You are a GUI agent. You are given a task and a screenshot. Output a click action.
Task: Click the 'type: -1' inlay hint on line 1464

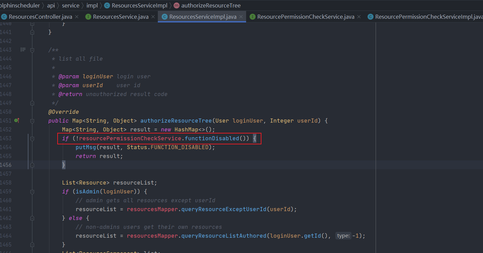tap(343, 235)
